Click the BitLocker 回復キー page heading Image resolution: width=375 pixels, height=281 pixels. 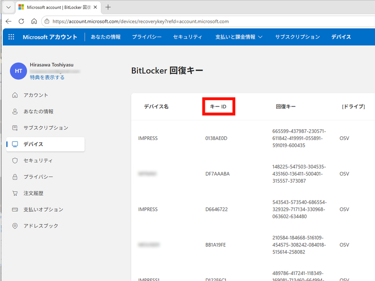[x=167, y=71]
